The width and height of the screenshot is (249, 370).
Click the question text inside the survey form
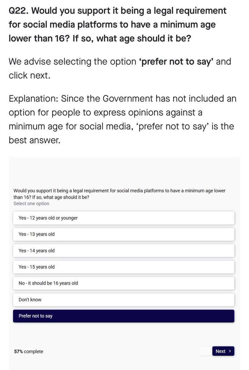(x=119, y=194)
